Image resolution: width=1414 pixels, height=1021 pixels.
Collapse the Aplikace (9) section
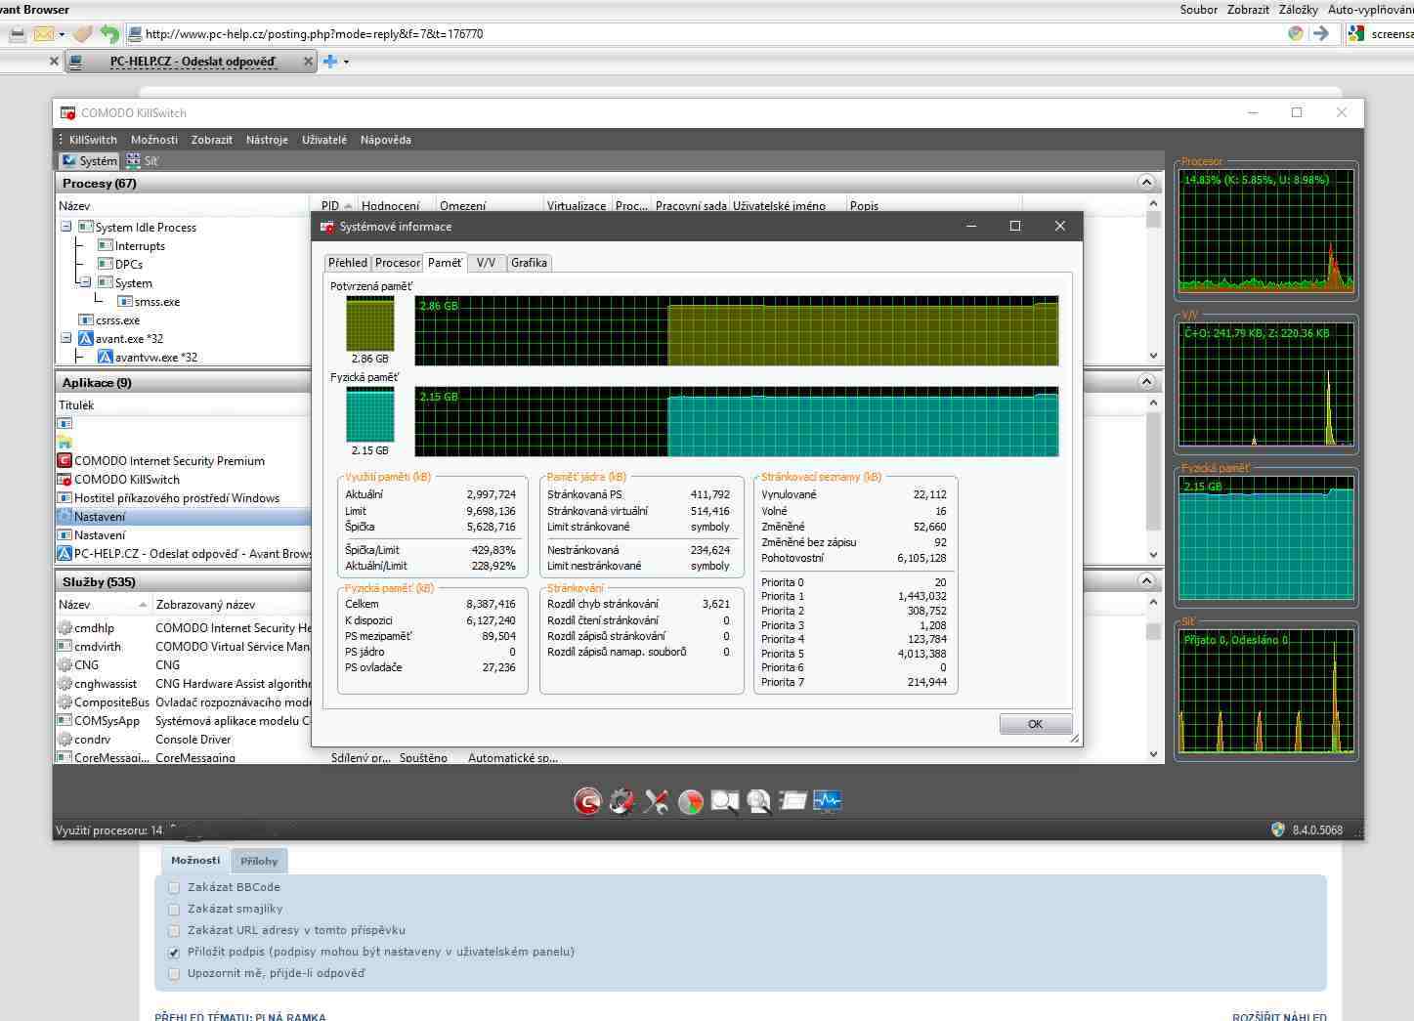pos(1146,382)
